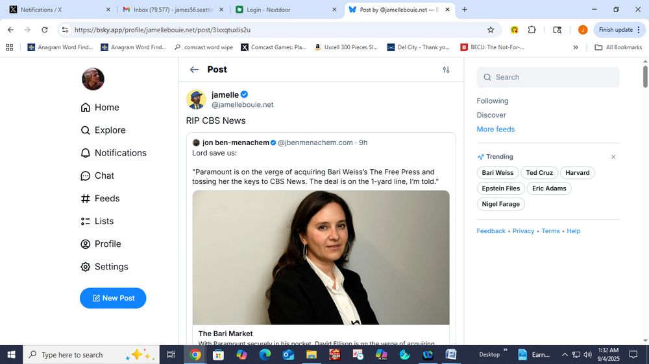Click the address bar URL

tap(162, 30)
